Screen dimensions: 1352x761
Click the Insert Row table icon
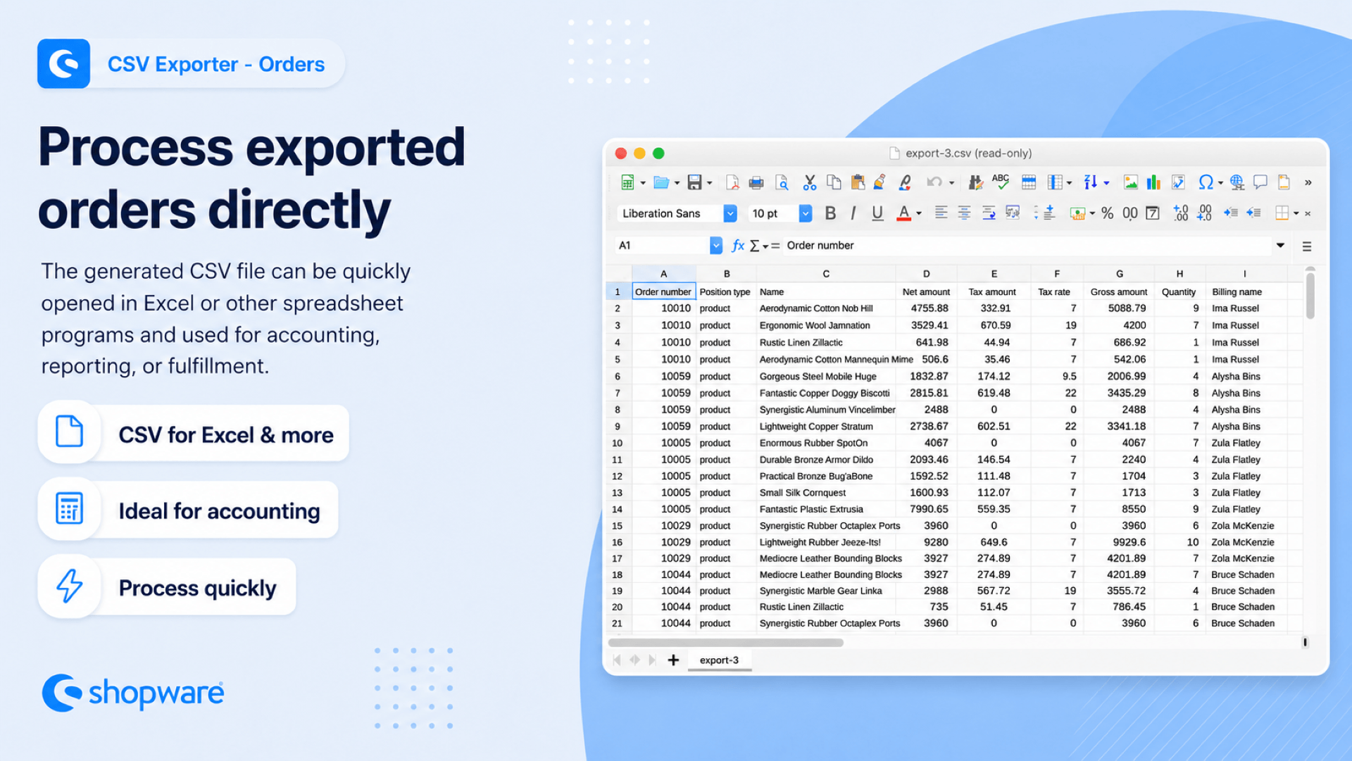coord(1029,183)
